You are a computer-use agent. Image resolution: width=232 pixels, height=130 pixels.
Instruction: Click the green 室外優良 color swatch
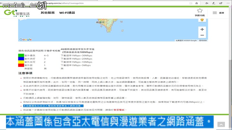(21, 56)
